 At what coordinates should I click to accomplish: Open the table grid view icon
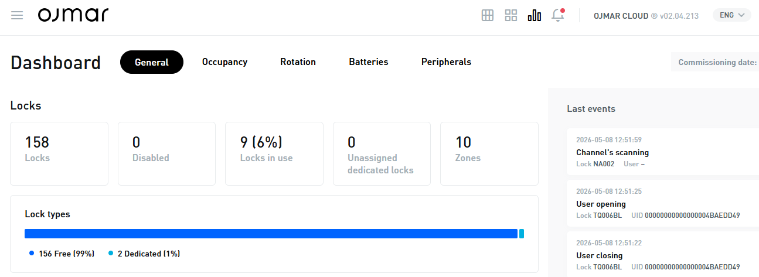tap(488, 16)
